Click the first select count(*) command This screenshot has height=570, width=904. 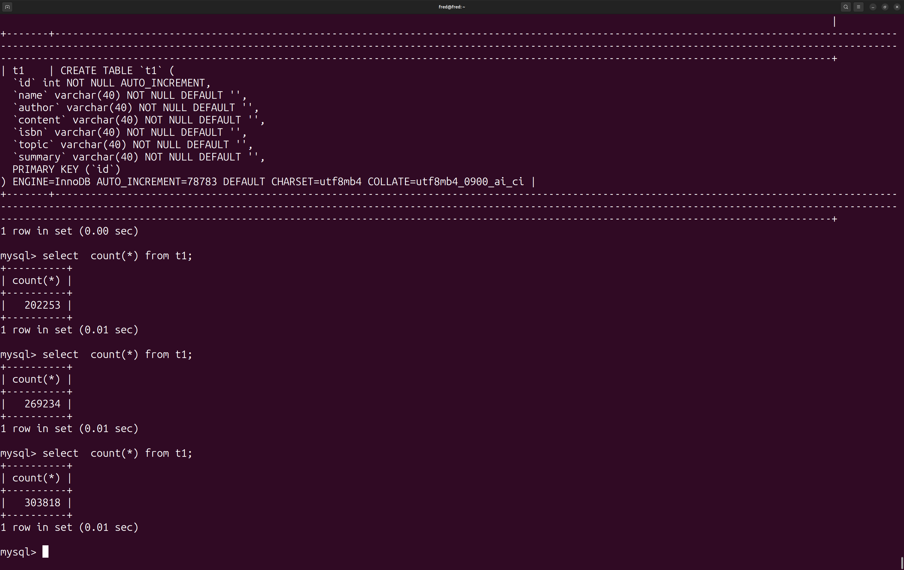[117, 256]
